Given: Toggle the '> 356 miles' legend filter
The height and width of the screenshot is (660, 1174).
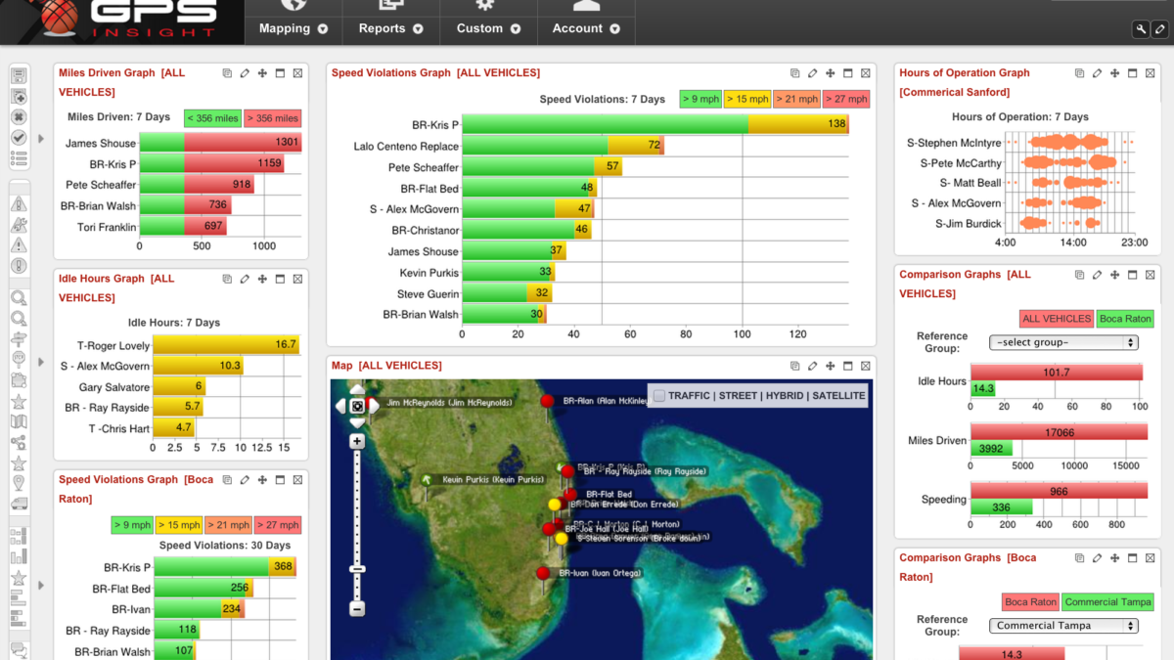Looking at the screenshot, I should click(x=273, y=118).
